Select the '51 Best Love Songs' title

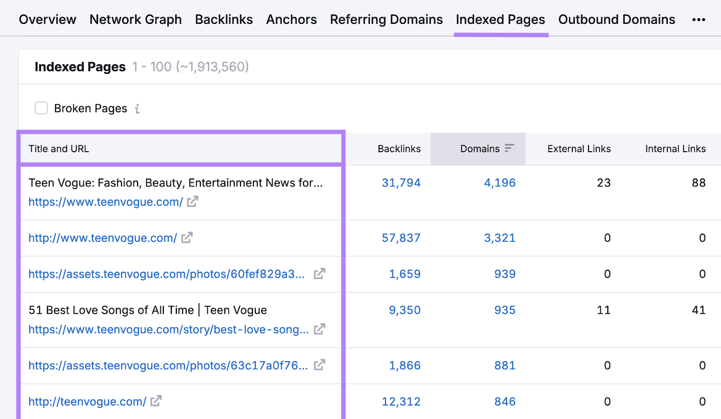pyautogui.click(x=148, y=310)
